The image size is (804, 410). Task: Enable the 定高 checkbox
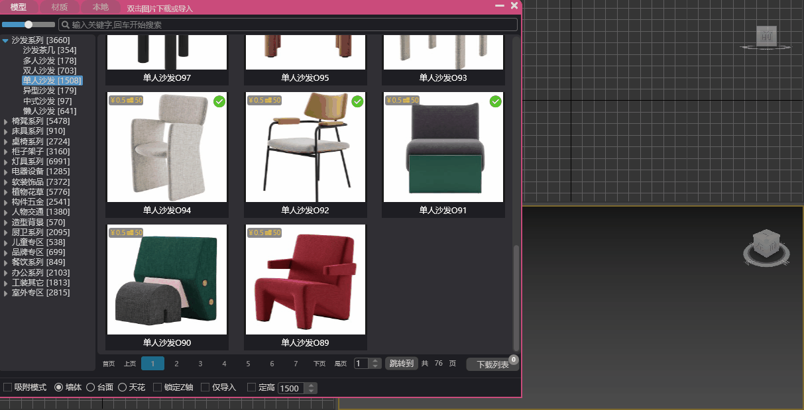pyautogui.click(x=251, y=387)
